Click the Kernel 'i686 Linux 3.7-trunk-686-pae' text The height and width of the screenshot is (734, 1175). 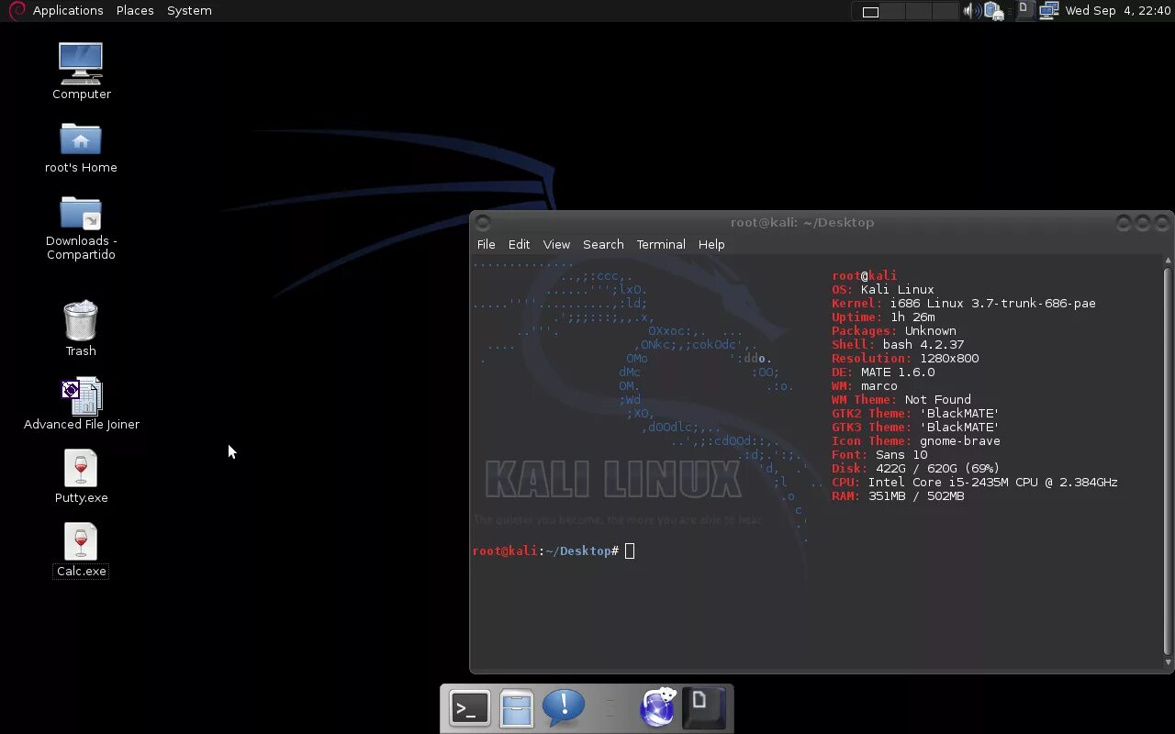click(x=992, y=303)
